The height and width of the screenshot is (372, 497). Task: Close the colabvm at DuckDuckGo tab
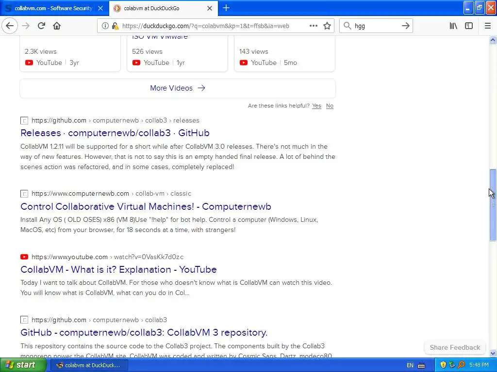pos(210,8)
